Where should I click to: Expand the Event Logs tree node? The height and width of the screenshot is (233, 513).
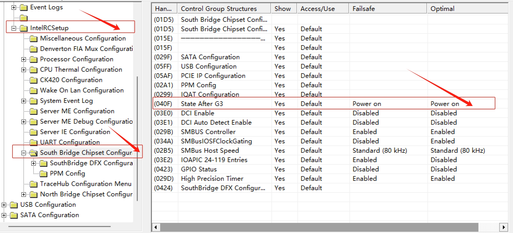[x=14, y=8]
